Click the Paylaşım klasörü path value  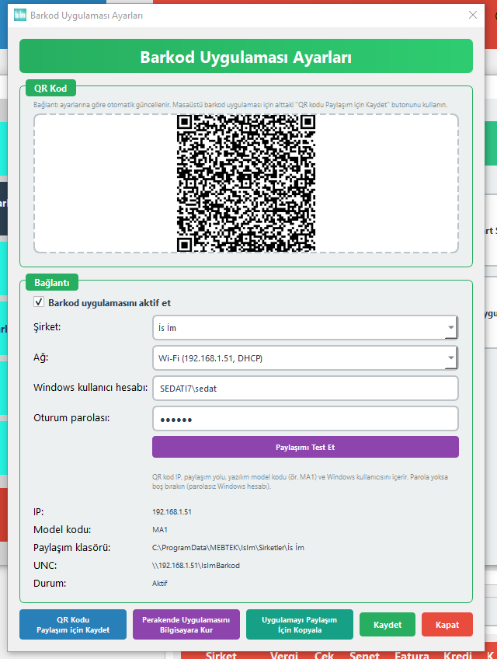click(228, 548)
